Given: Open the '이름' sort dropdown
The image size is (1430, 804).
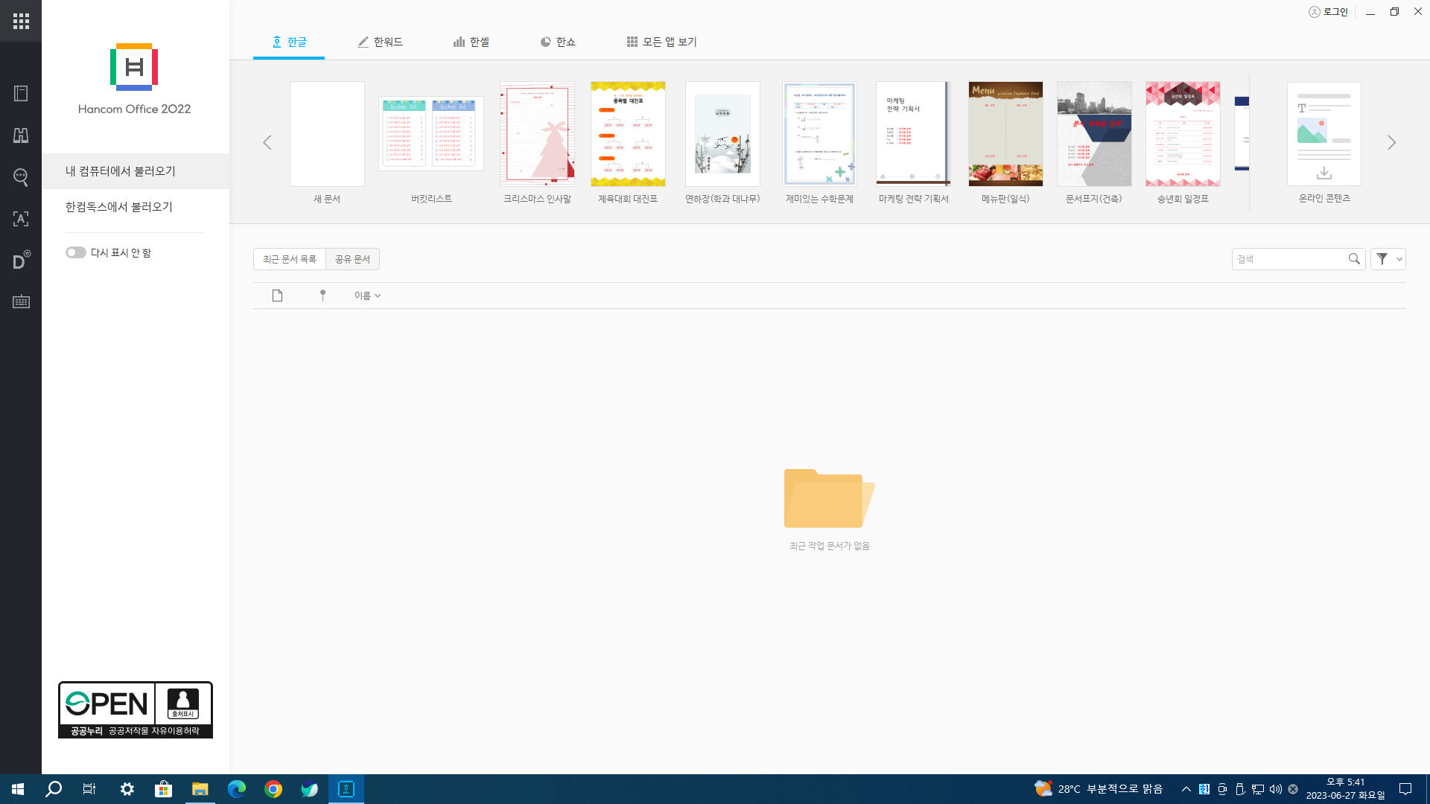Looking at the screenshot, I should 367,296.
